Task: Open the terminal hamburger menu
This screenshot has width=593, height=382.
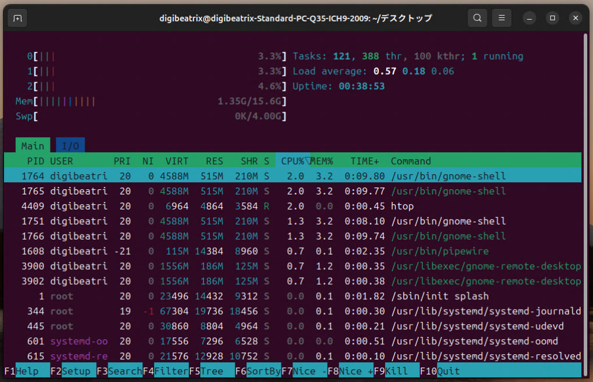Action: (502, 17)
